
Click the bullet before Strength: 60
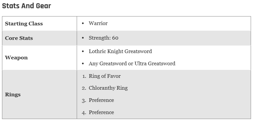tap(83, 38)
